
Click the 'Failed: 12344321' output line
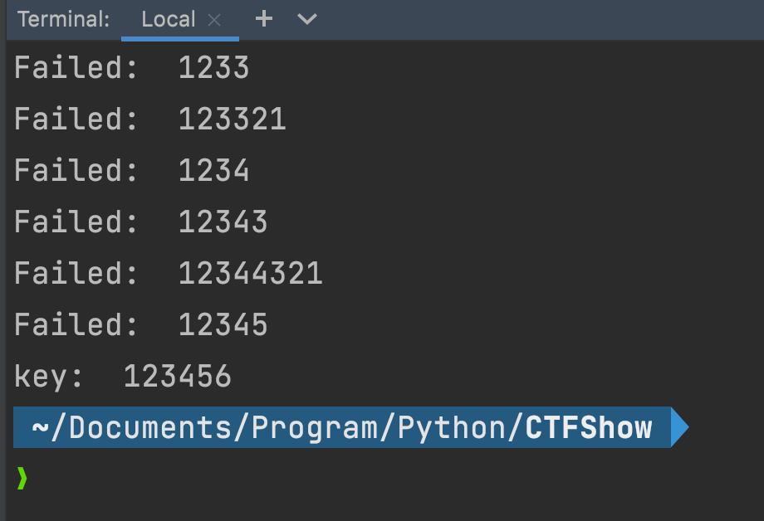(168, 274)
